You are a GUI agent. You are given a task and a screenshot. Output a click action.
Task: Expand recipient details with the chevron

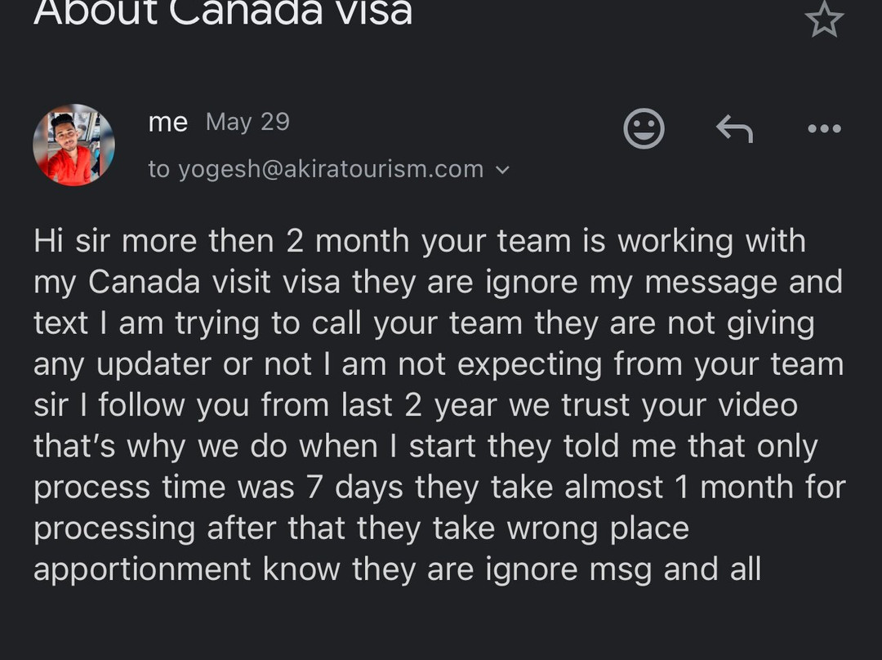coord(503,170)
